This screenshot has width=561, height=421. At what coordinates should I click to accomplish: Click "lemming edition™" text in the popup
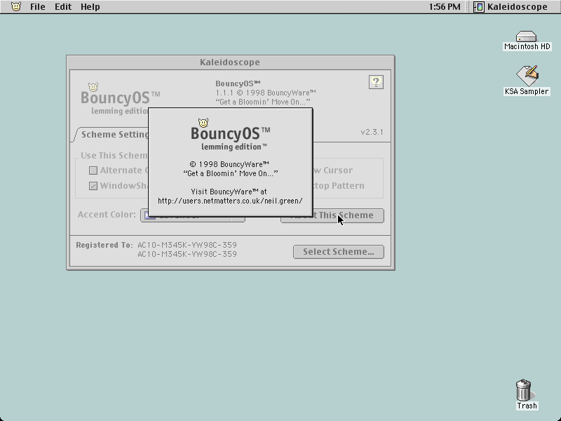coord(234,147)
